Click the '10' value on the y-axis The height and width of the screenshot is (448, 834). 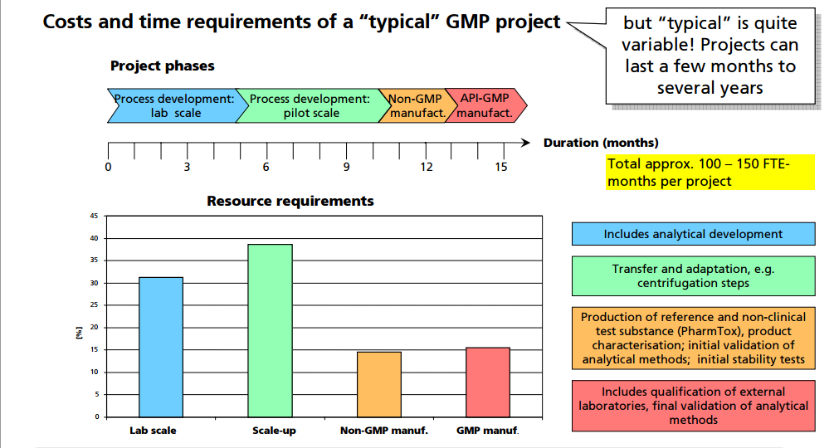coord(94,372)
